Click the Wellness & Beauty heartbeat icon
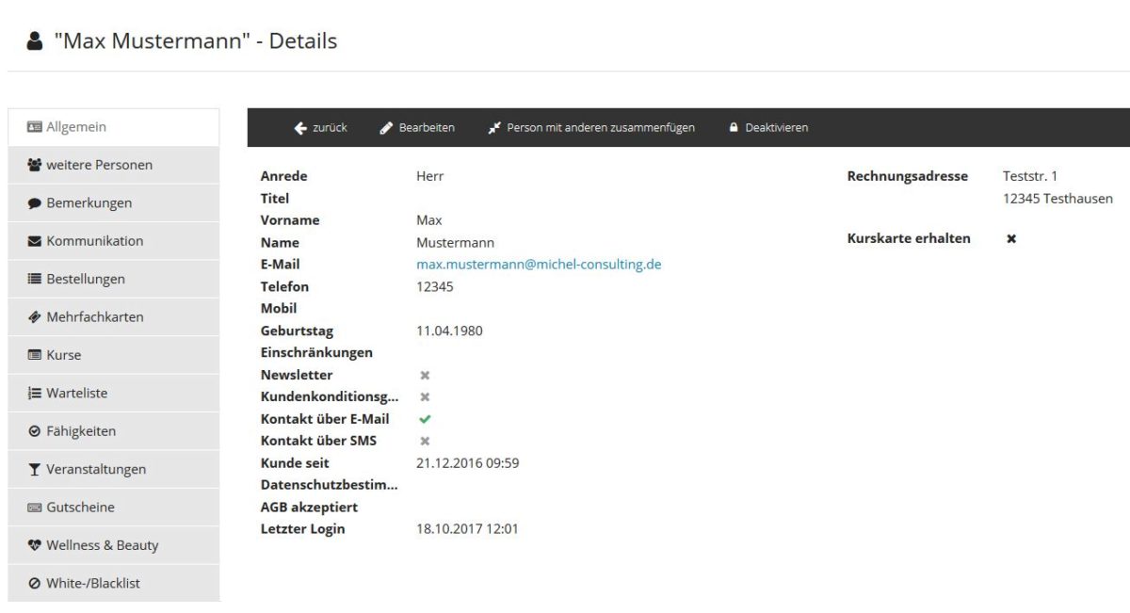Image resolution: width=1130 pixels, height=613 pixels. pos(35,545)
